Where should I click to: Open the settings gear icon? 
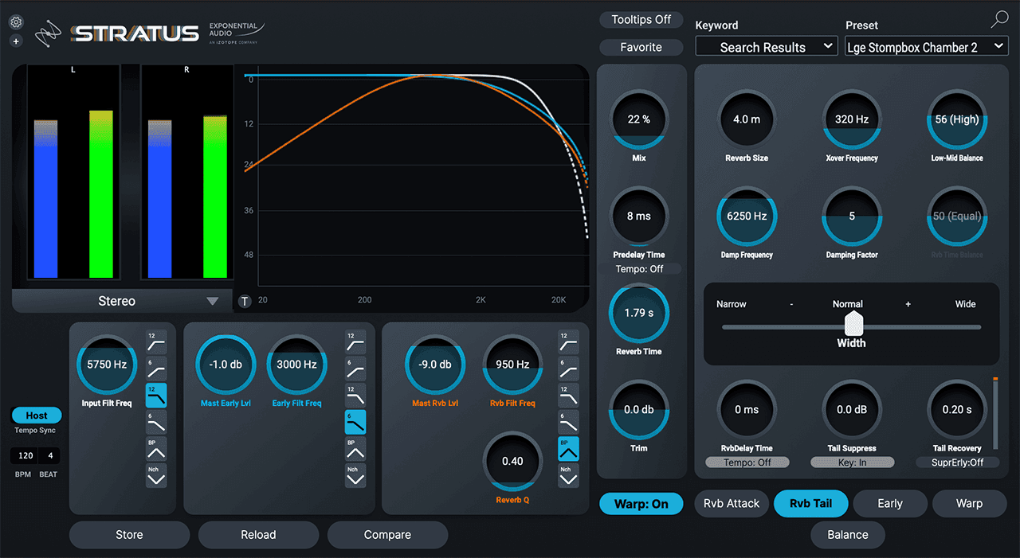point(16,22)
